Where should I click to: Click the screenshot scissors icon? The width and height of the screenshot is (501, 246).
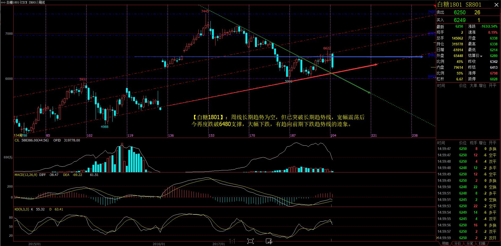pyautogui.click(x=269, y=241)
